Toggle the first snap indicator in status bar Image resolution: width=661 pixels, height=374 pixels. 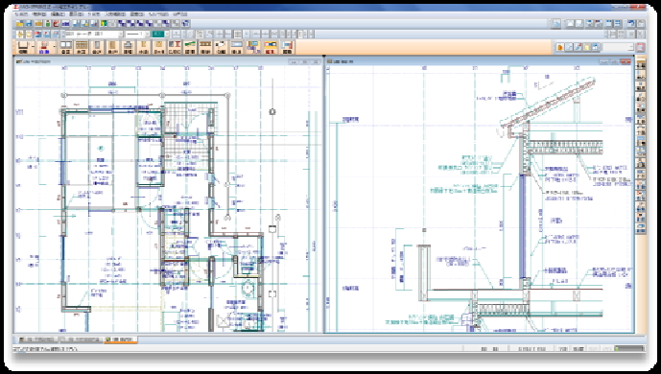(x=484, y=349)
